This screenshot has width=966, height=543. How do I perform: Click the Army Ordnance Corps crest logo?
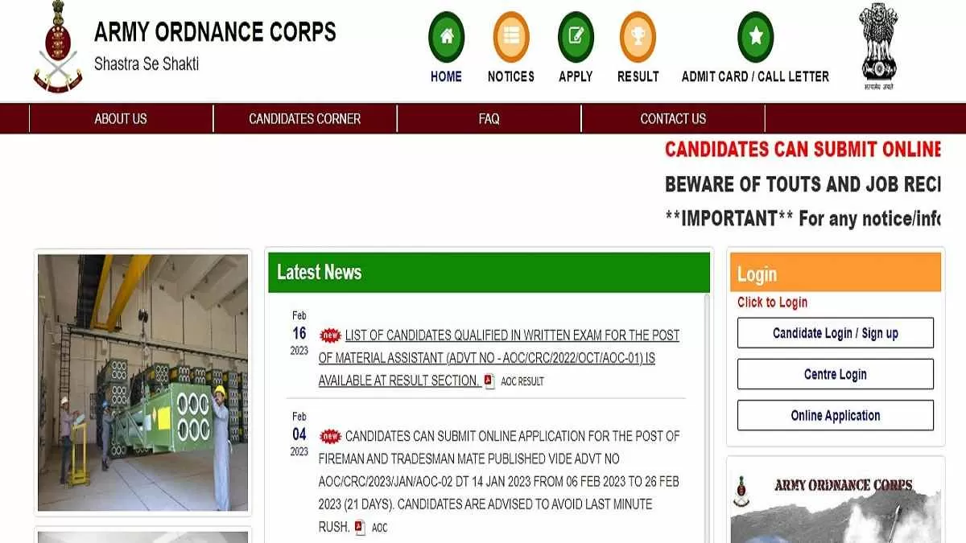pyautogui.click(x=57, y=47)
